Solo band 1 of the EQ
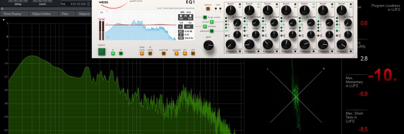The image size is (404, 134). tap(240, 51)
